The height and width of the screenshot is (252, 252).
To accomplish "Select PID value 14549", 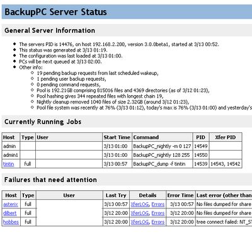I will tap(201, 146).
